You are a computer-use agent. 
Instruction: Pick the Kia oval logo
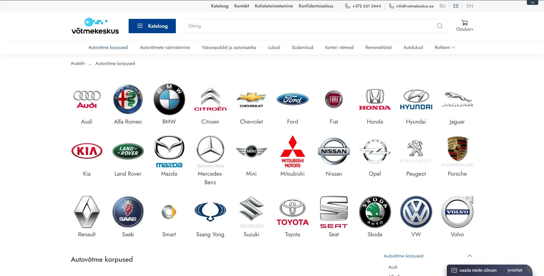pos(87,151)
